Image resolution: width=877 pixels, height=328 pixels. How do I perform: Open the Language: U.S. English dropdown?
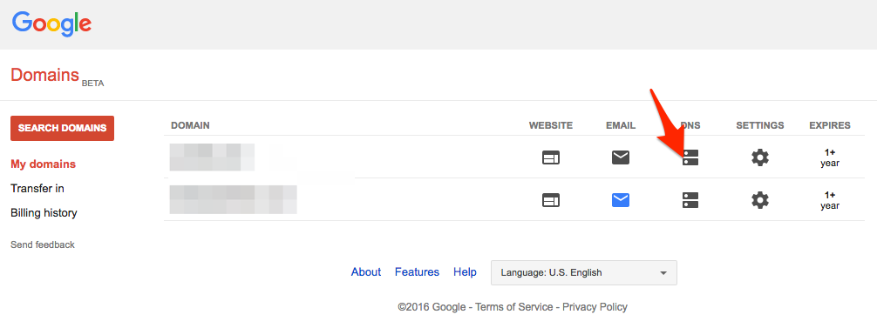click(584, 273)
